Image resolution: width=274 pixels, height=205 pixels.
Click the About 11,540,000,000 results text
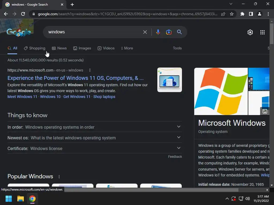tap(45, 60)
